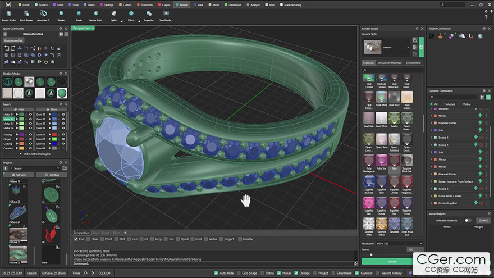The image size is (494, 278).
Task: Click the Batch Render icon
Action: coord(26,16)
